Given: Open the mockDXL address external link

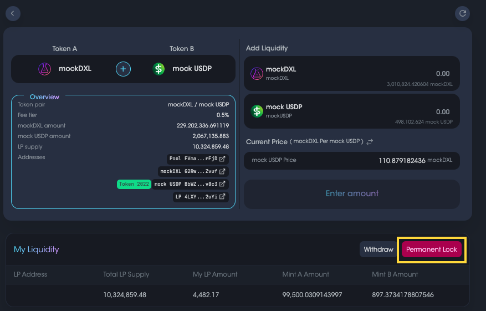Looking at the screenshot, I should pos(222,171).
